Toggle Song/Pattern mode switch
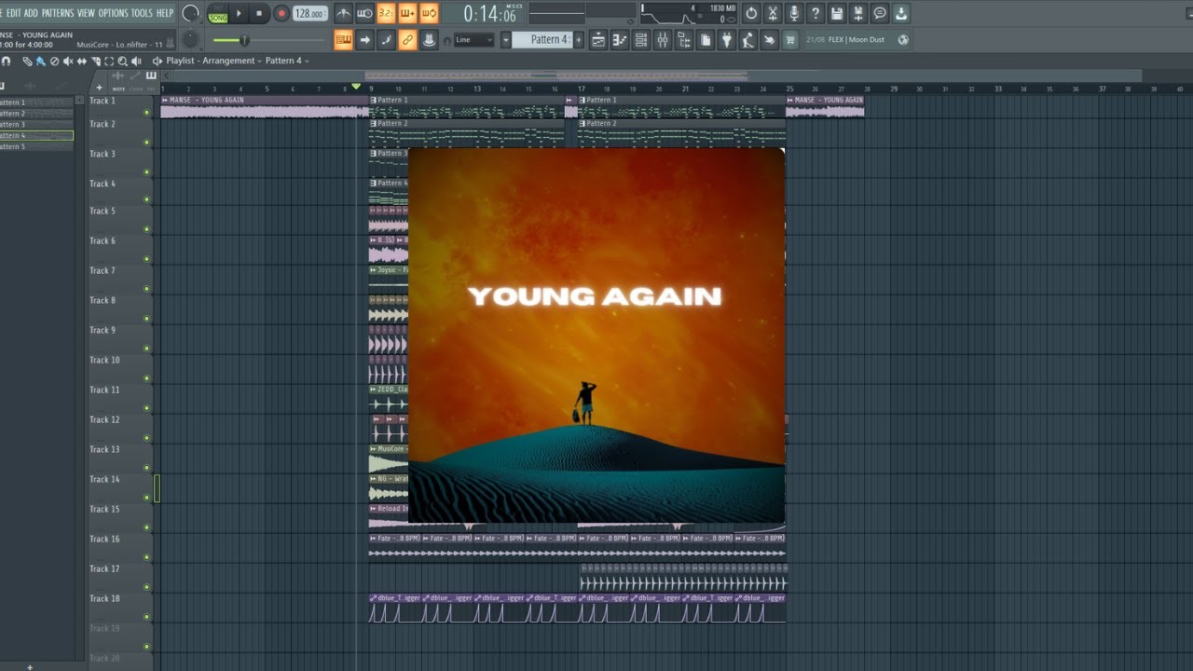The image size is (1193, 671). pos(218,14)
